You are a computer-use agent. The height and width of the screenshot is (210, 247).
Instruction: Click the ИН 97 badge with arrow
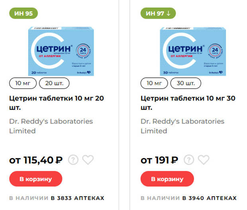[158, 13]
